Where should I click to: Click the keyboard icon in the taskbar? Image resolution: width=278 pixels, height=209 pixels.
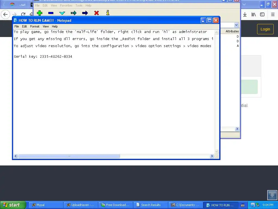(x=243, y=205)
